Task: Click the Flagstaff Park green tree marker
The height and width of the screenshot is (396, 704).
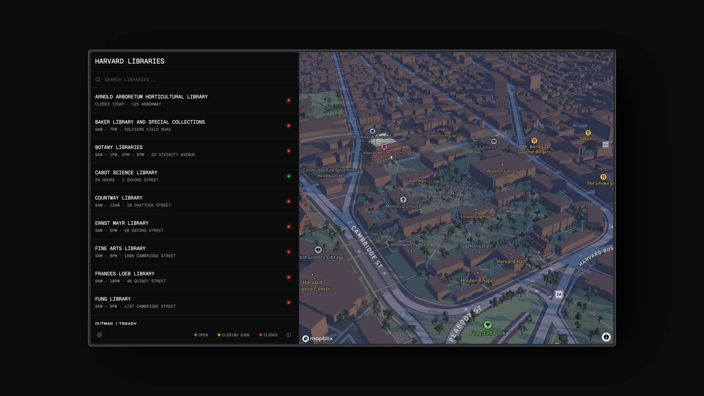Action: click(x=487, y=325)
